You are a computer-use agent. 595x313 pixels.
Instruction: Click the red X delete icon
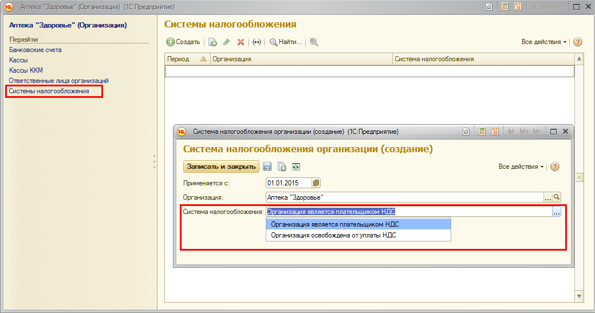241,42
